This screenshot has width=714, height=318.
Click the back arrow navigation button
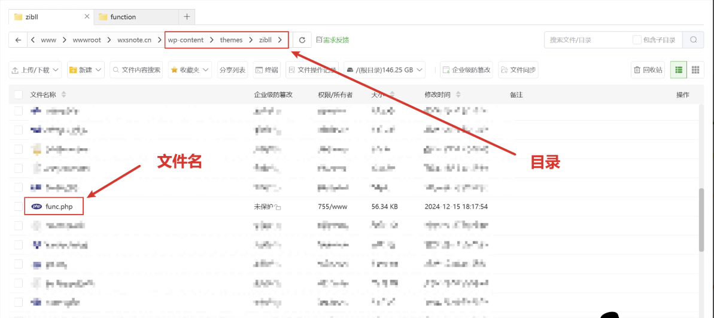click(18, 40)
